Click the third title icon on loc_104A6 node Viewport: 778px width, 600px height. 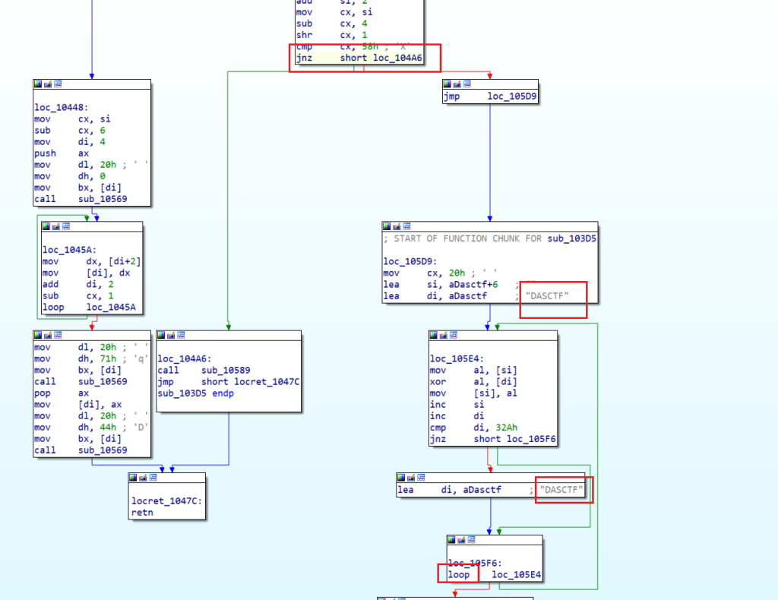[x=180, y=335]
